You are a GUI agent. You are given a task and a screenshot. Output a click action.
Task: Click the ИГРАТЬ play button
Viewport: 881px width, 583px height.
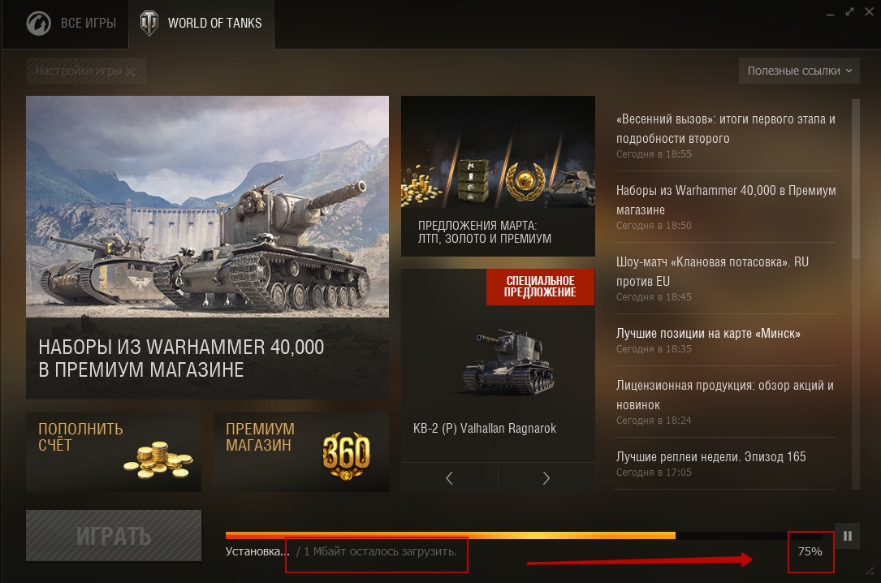click(114, 535)
